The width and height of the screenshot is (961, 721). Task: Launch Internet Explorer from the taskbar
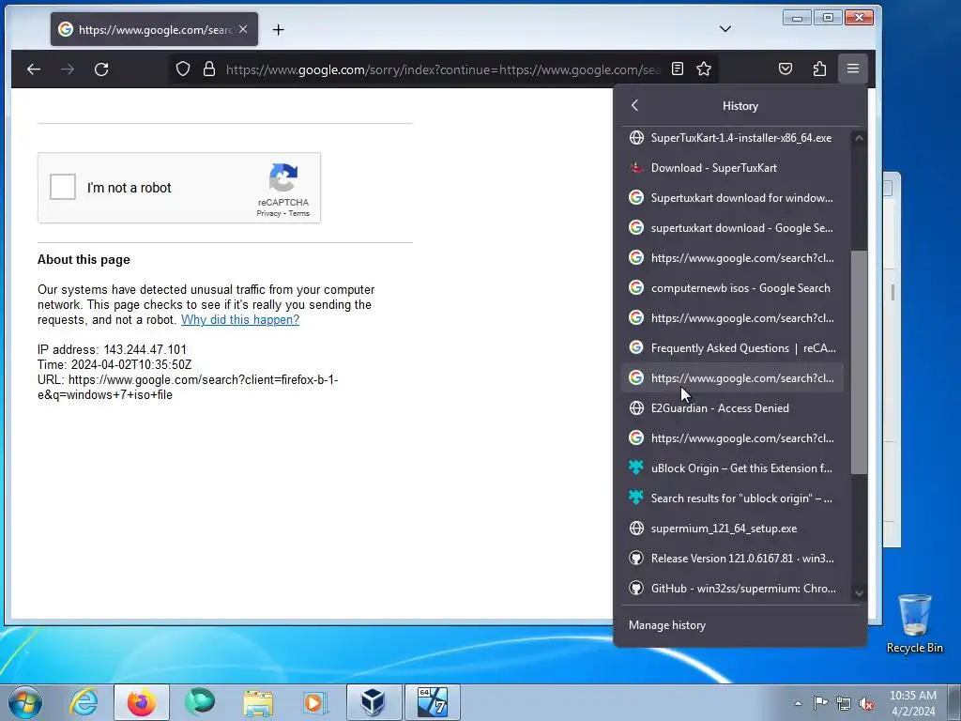(x=84, y=702)
